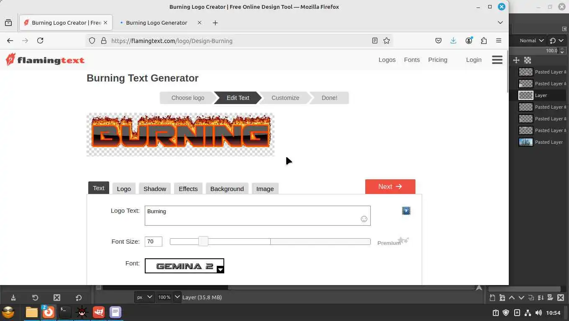The image size is (569, 321).
Task: Open GIMP mode group switch dropdown
Action: pyautogui.click(x=556, y=41)
